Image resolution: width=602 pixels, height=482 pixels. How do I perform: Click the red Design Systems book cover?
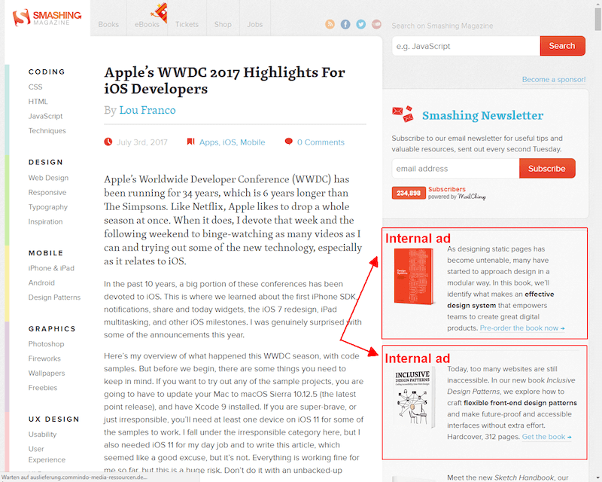click(x=414, y=276)
